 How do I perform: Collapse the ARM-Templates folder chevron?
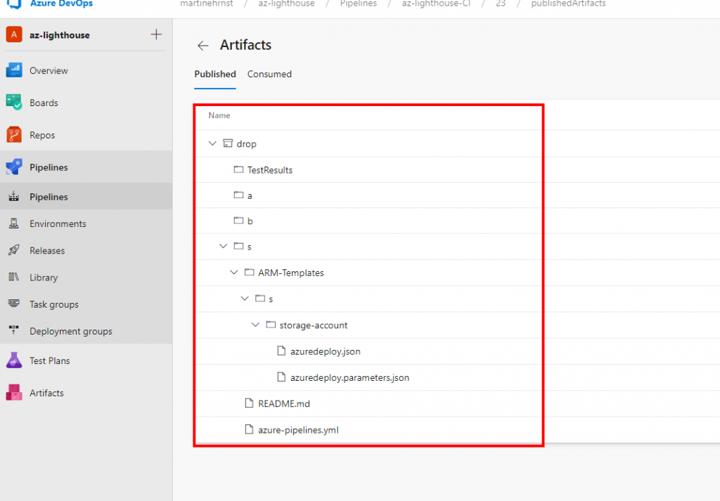tap(233, 272)
